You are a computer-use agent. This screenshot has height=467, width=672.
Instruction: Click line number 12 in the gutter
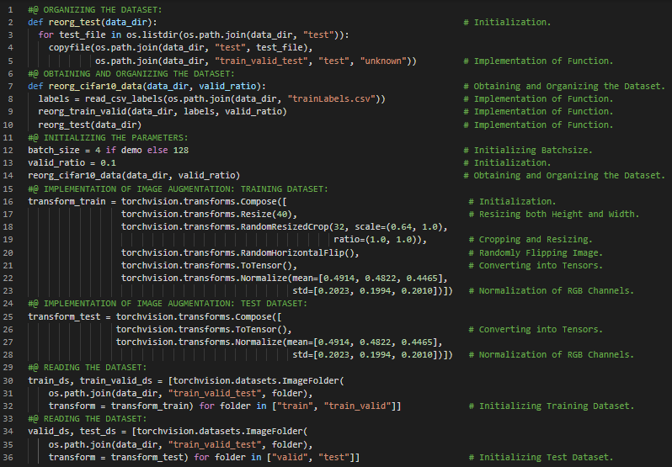(8, 150)
